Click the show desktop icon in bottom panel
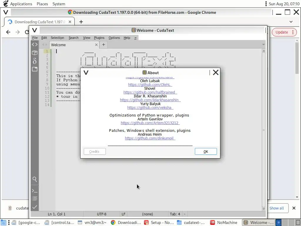Image resolution: width=301 pixels, height=226 pixels. 4,222
